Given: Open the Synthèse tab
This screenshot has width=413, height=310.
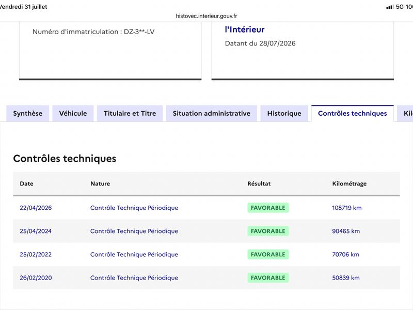Looking at the screenshot, I should pos(28,113).
